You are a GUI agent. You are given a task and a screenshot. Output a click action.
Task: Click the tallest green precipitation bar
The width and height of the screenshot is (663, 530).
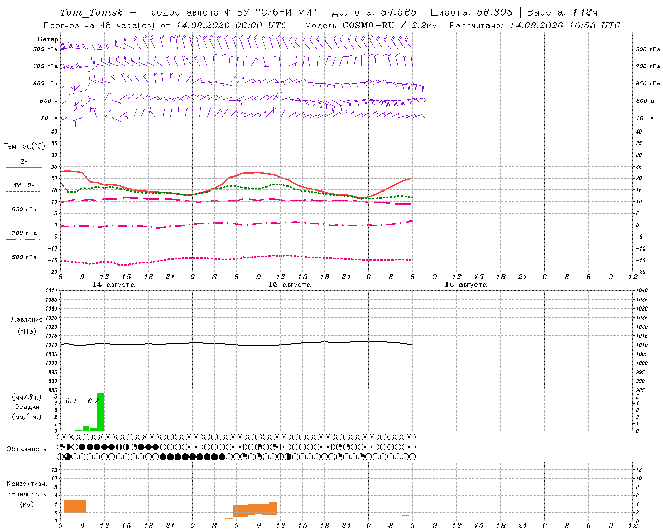[100, 412]
